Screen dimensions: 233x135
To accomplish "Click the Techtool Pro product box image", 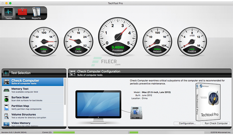I will pos(208,102).
